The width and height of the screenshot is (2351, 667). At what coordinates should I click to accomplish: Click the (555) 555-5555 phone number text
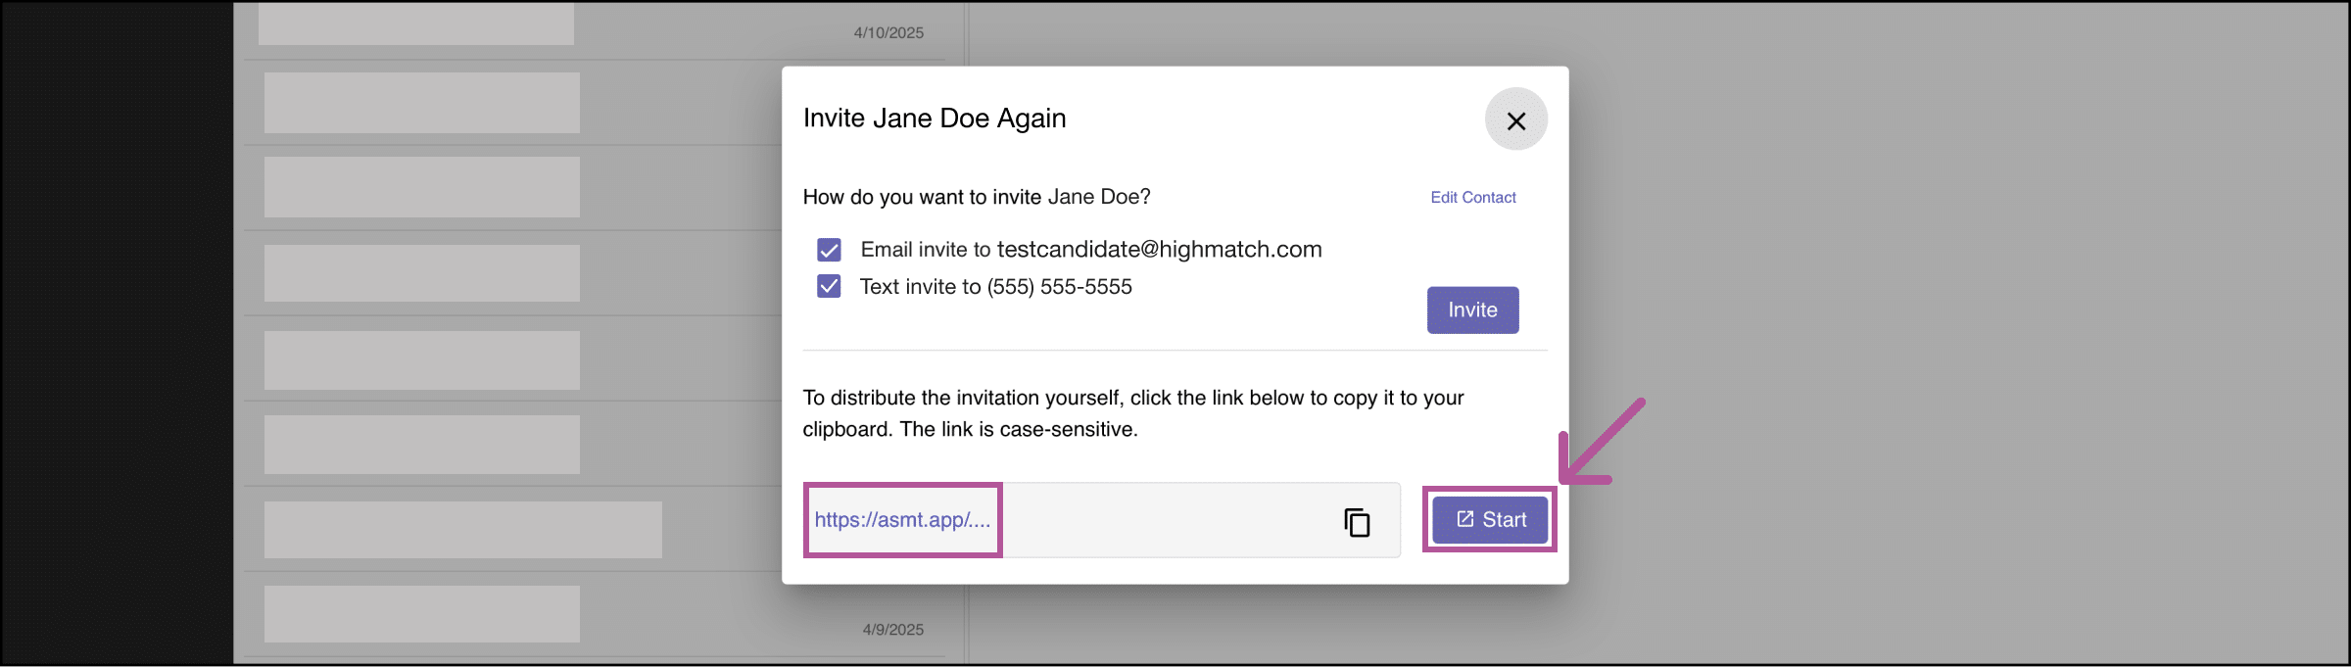coord(1059,287)
